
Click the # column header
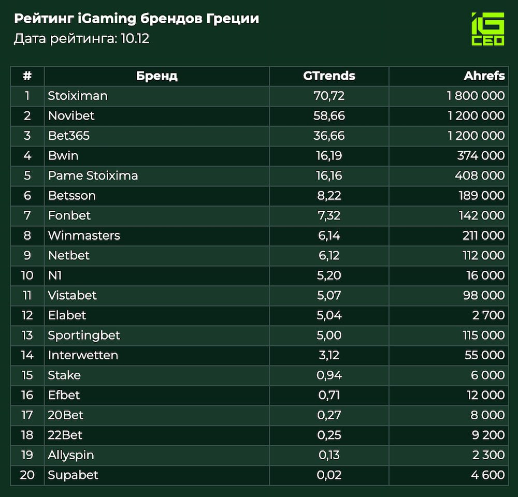[27, 76]
